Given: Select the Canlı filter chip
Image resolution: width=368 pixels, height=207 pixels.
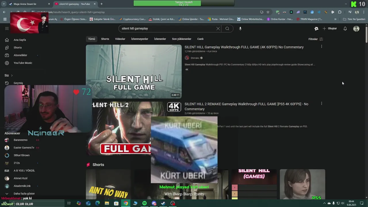Looking at the screenshot, I should (200, 39).
